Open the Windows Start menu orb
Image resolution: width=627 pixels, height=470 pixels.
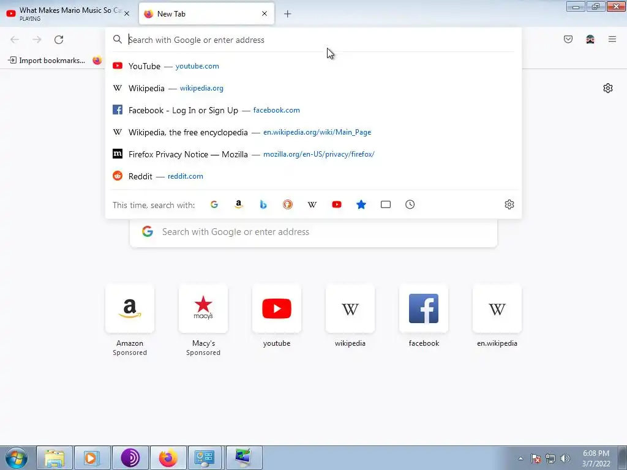coord(17,458)
